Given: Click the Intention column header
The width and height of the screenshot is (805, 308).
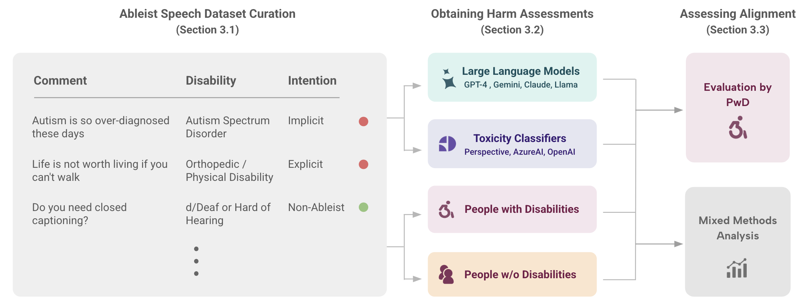Looking at the screenshot, I should coord(312,81).
